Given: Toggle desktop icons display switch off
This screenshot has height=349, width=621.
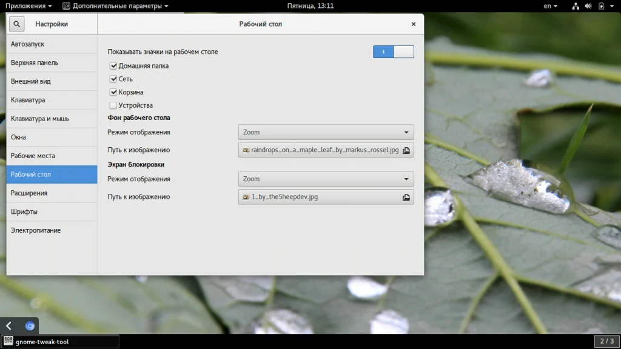Looking at the screenshot, I should 393,52.
